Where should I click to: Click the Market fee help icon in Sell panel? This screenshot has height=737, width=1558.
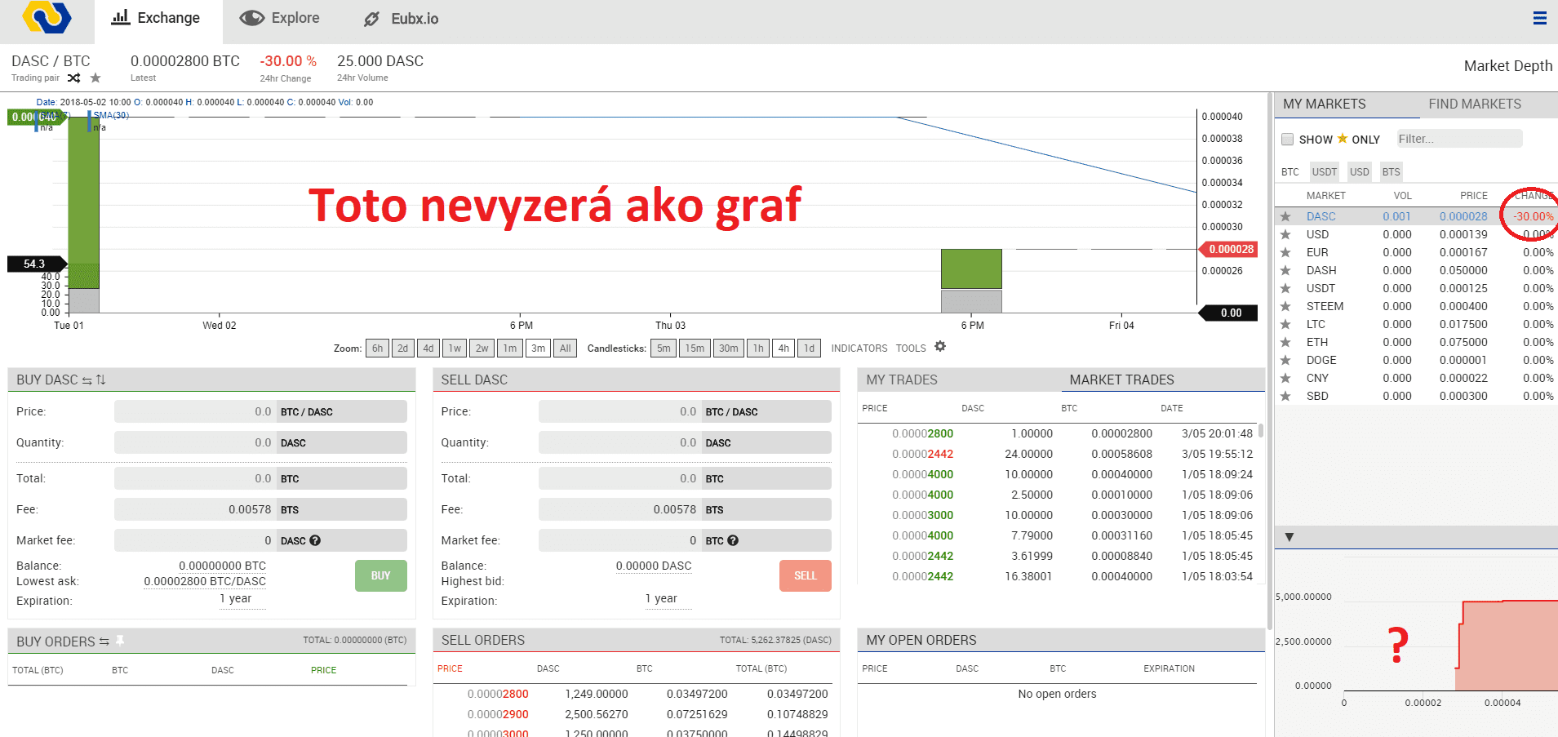pos(733,540)
